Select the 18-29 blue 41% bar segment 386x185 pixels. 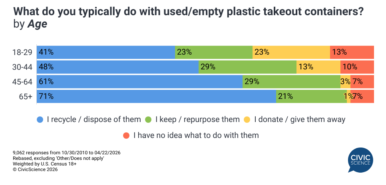(106, 52)
